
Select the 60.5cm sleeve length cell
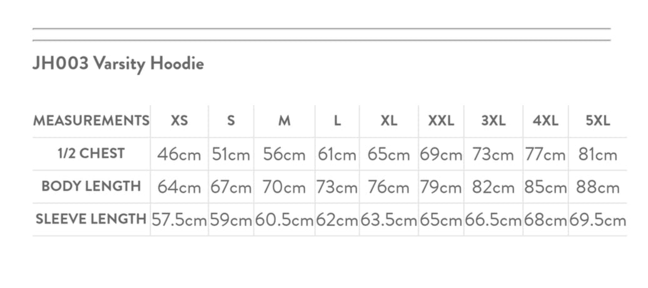tap(285, 220)
